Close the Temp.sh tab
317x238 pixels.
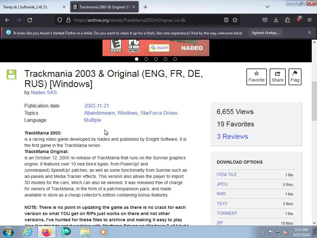tap(64, 7)
